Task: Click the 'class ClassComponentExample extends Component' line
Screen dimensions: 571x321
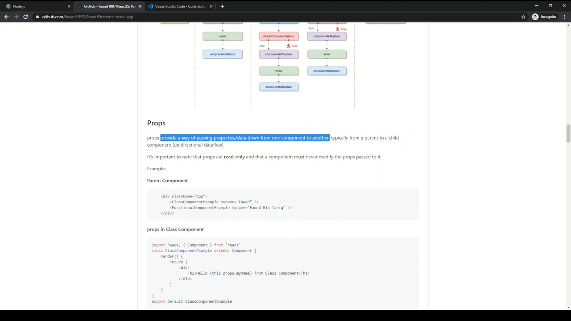Action: pos(204,251)
